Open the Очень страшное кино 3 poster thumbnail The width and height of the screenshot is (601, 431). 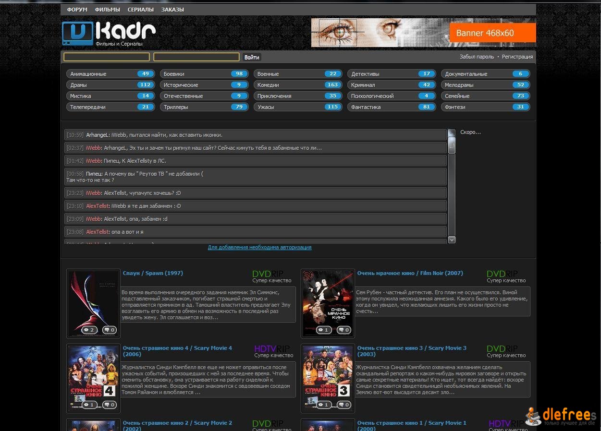[328, 378]
